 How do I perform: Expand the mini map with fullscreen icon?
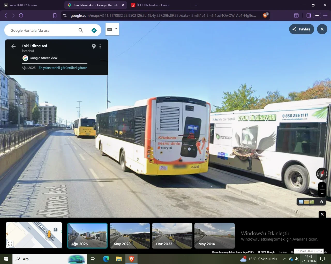(x=10, y=243)
